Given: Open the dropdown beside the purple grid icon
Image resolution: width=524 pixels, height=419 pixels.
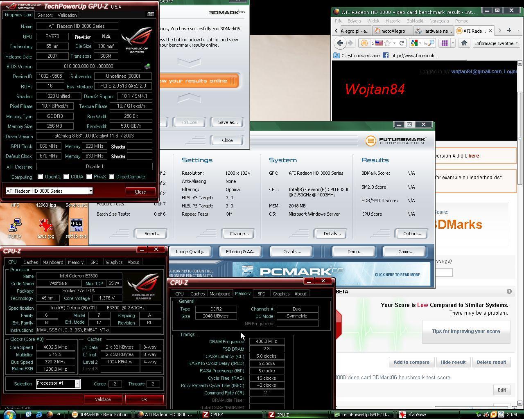Looking at the screenshot, I should coord(452,43).
